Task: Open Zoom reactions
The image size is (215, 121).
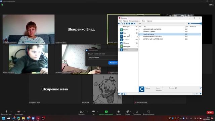Action: click(x=128, y=112)
